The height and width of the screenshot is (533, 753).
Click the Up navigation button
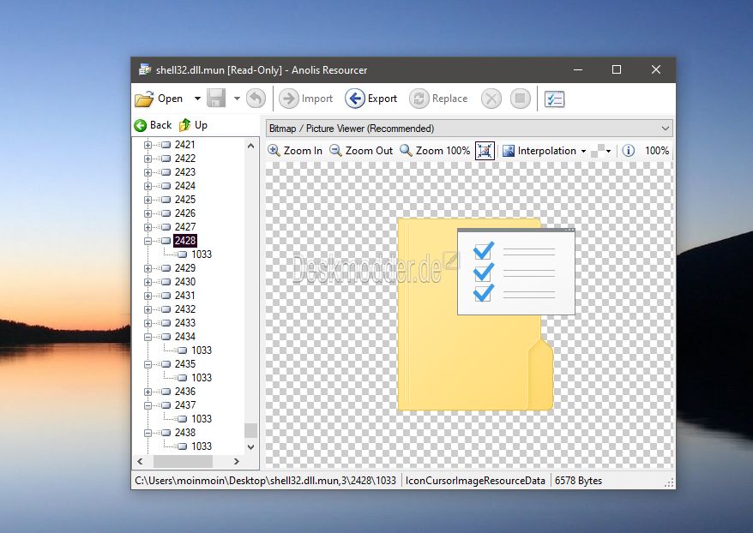click(193, 125)
